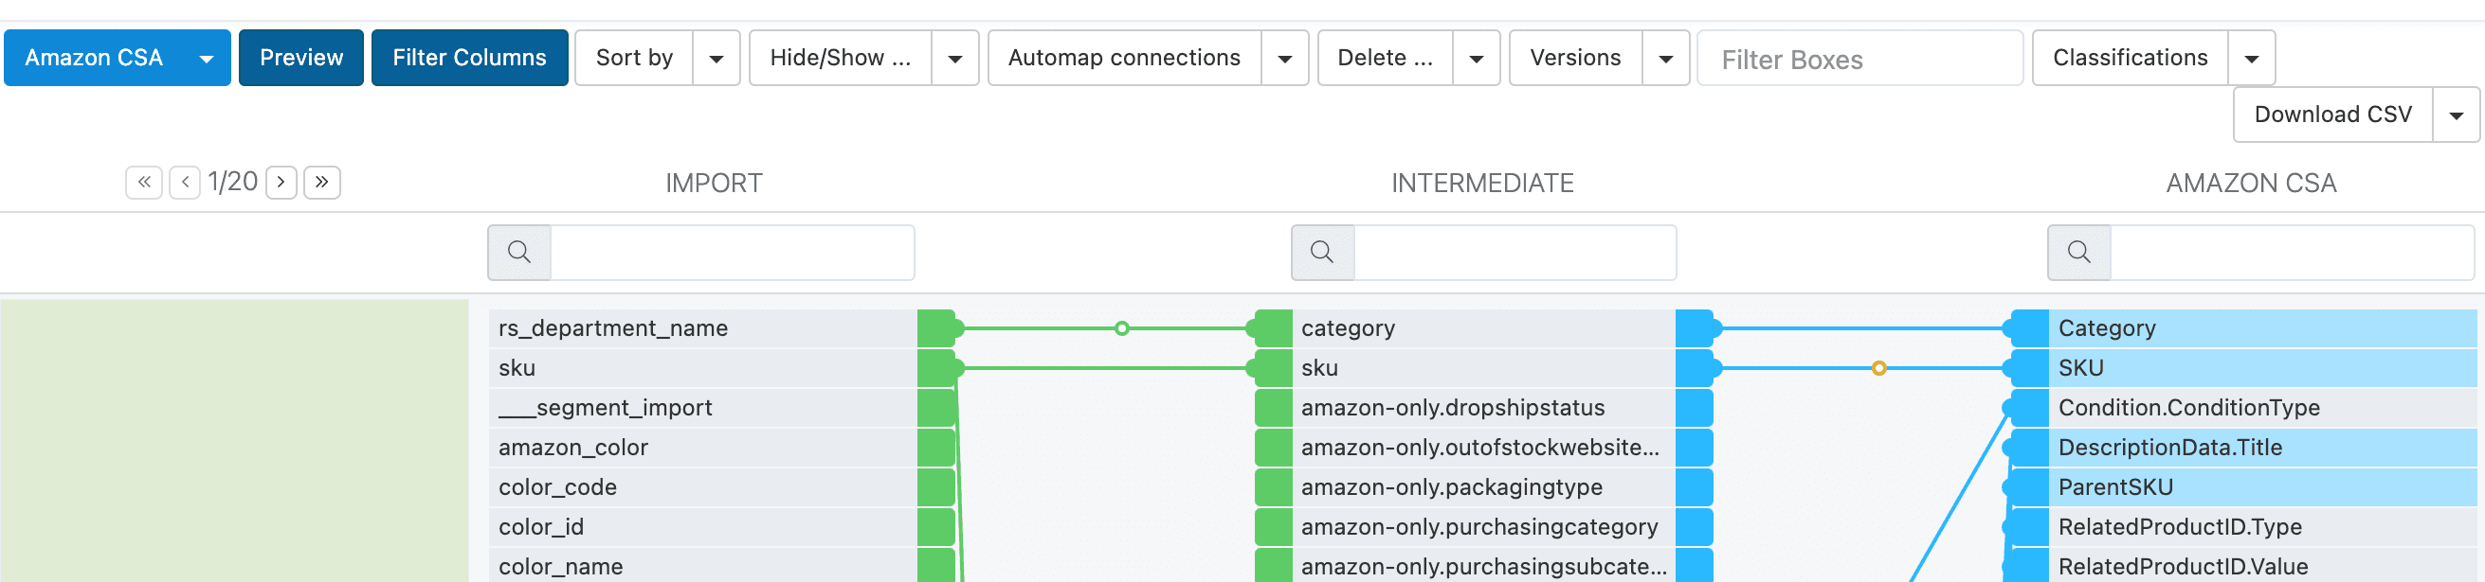
Task: Expand the Download CSV dropdown arrow
Action: point(2455,115)
